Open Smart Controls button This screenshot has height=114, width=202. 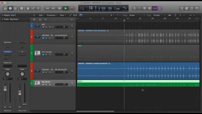pyautogui.click(x=28, y=9)
